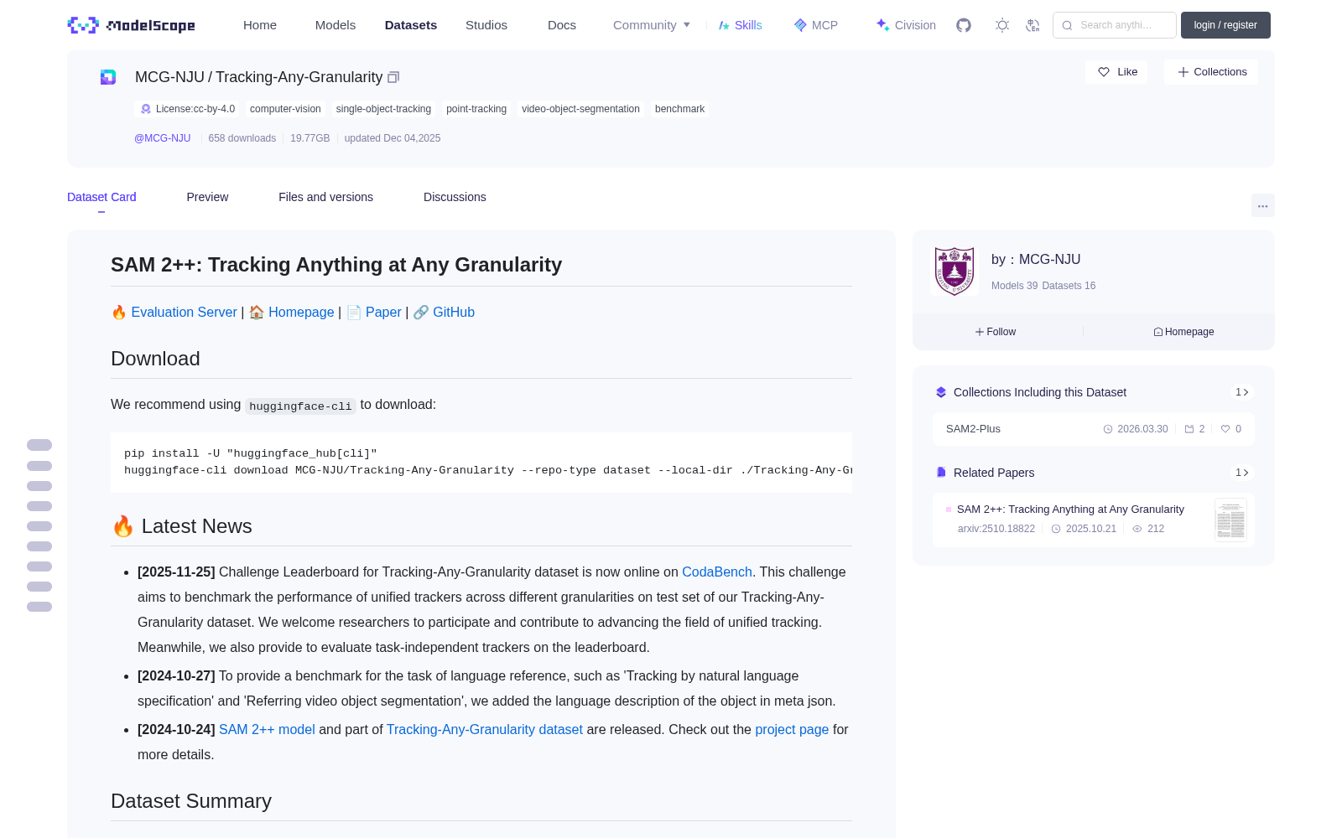Click the dataset avatar icon
Viewport: 1342px width, 838px height.
(108, 77)
